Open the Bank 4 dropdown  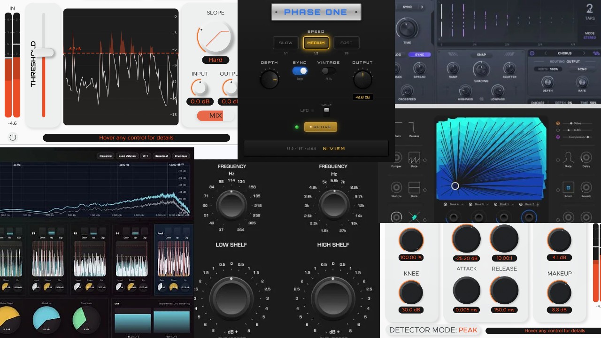(462, 204)
